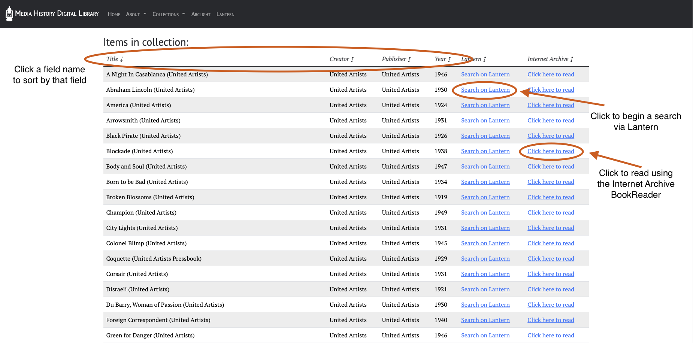Image resolution: width=693 pixels, height=343 pixels.
Task: Search on Lantern for Disraeli
Action: click(x=485, y=289)
